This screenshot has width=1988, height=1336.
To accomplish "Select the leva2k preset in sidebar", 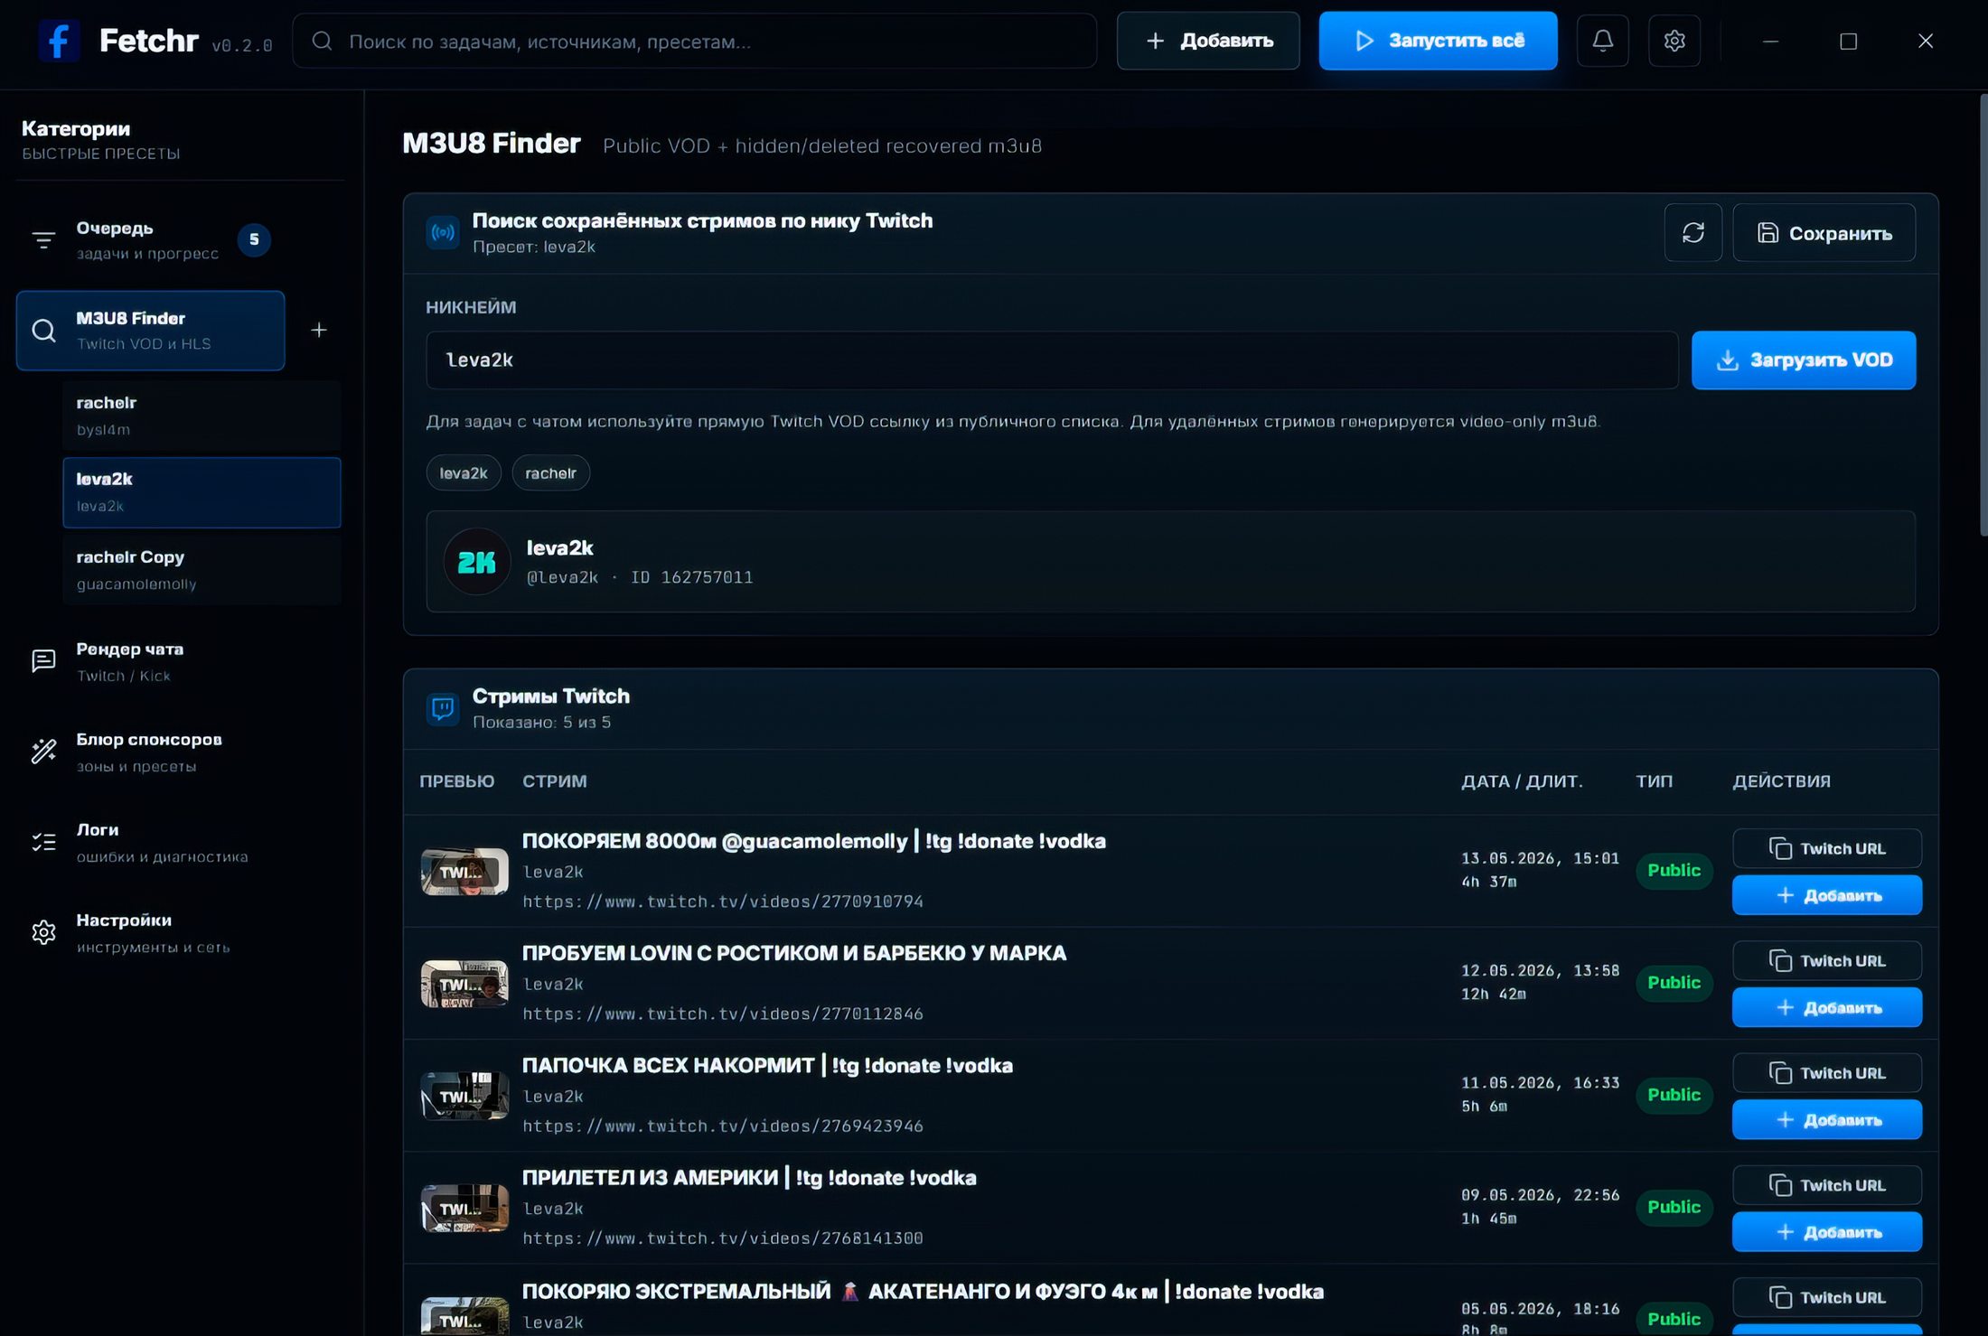I will pyautogui.click(x=202, y=492).
